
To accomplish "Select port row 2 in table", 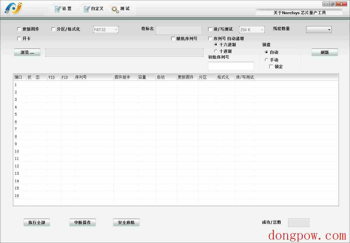I will pyautogui.click(x=176, y=92).
